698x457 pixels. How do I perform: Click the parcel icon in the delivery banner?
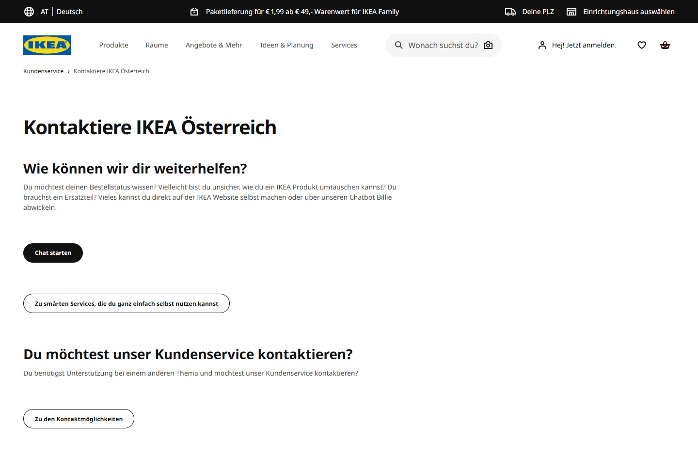click(195, 11)
